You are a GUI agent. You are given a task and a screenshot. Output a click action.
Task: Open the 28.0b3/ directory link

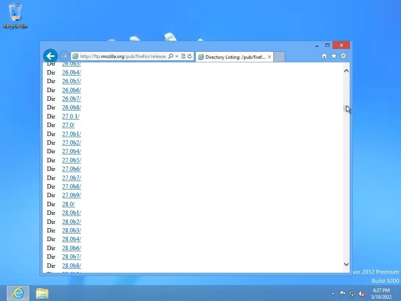coord(71,230)
